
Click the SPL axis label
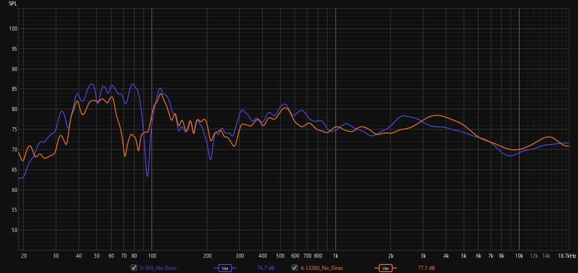(13, 3)
